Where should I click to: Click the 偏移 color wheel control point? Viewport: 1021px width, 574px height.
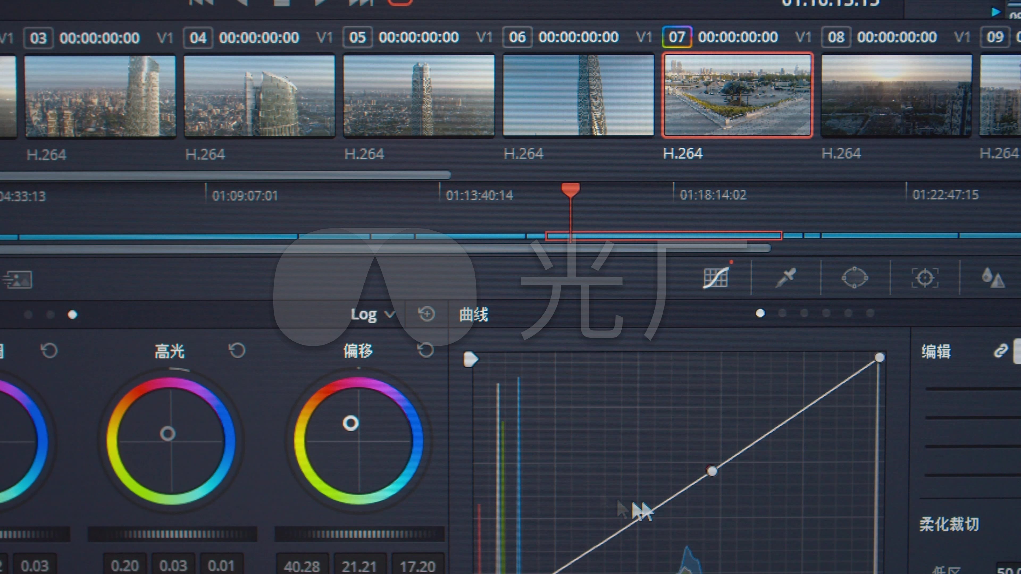click(351, 423)
